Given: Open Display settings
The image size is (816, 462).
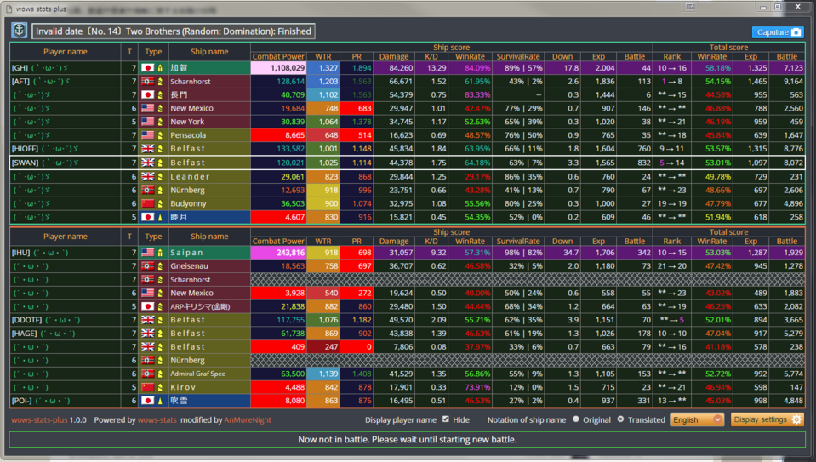Looking at the screenshot, I should pos(767,419).
